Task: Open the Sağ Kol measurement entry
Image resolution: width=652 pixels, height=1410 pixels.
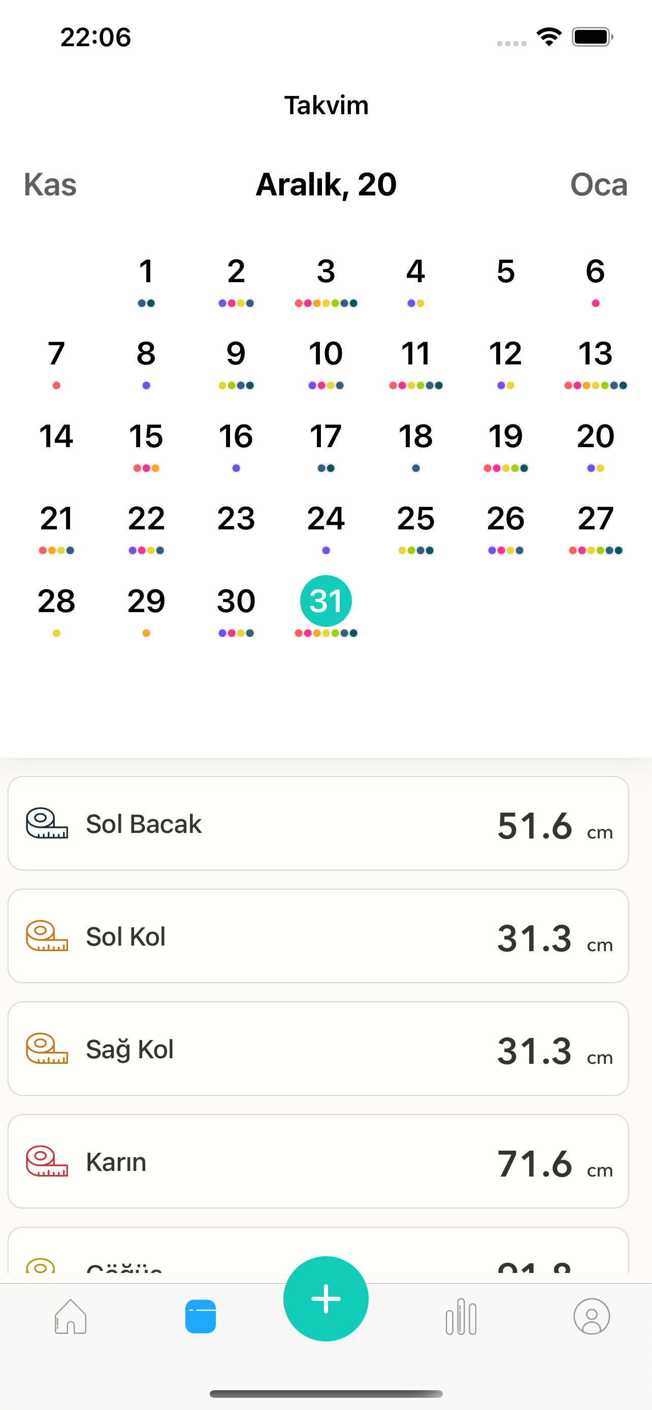Action: [x=317, y=1049]
